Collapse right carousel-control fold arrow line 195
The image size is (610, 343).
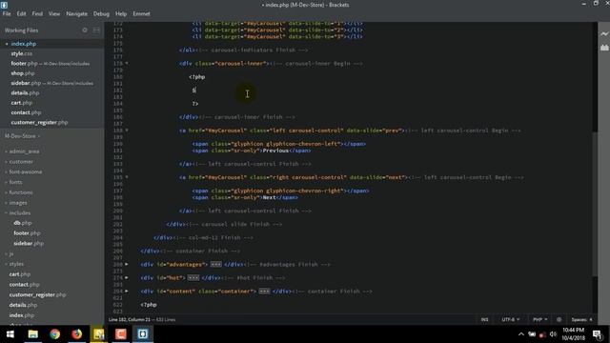(127, 177)
